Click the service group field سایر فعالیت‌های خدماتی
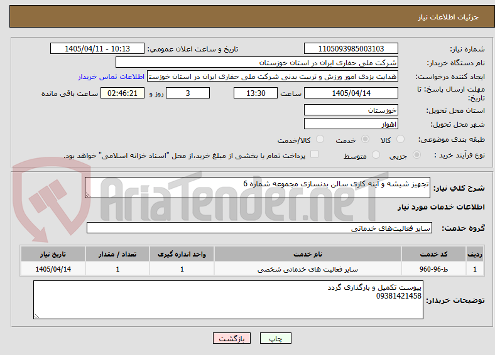The height and width of the screenshot is (355, 495). pyautogui.click(x=259, y=228)
